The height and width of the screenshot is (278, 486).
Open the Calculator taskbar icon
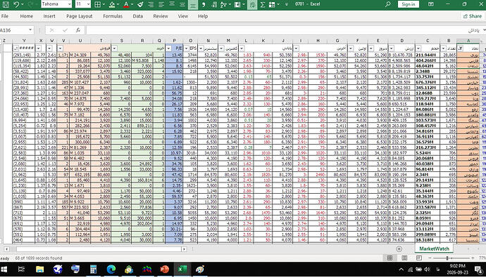(x=93, y=270)
